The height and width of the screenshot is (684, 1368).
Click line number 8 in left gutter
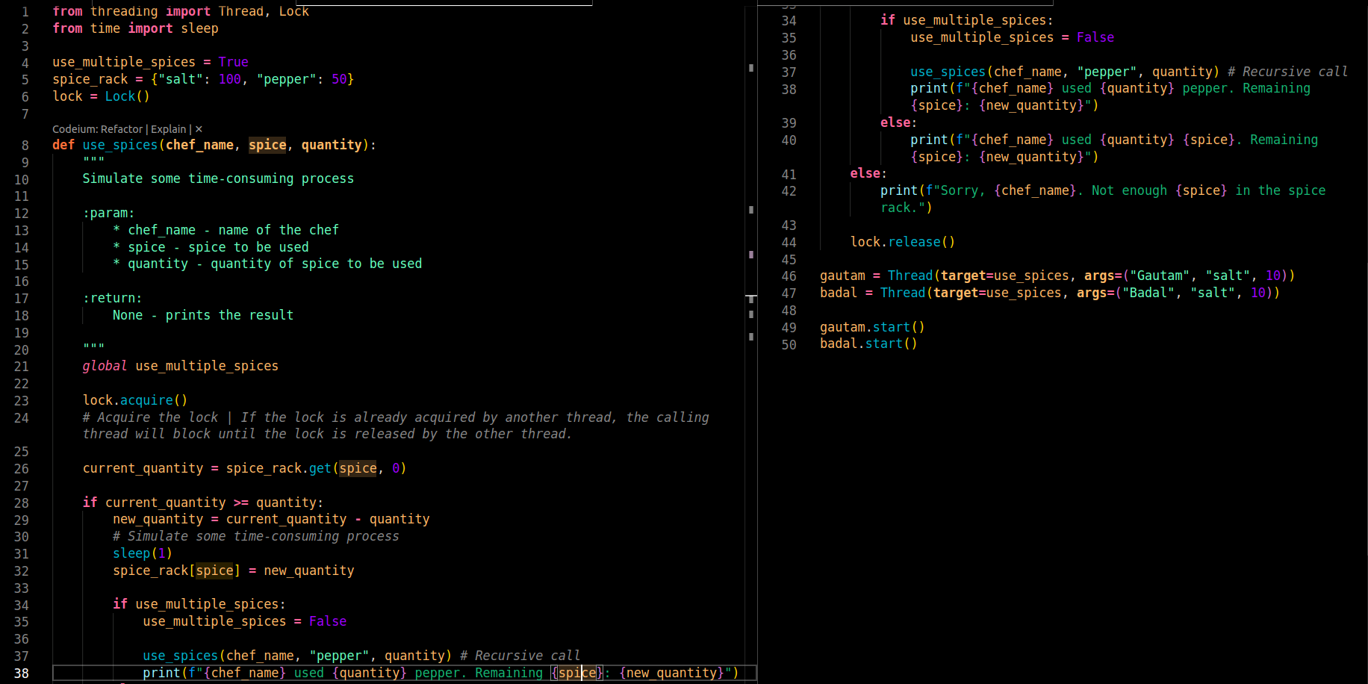click(x=25, y=146)
